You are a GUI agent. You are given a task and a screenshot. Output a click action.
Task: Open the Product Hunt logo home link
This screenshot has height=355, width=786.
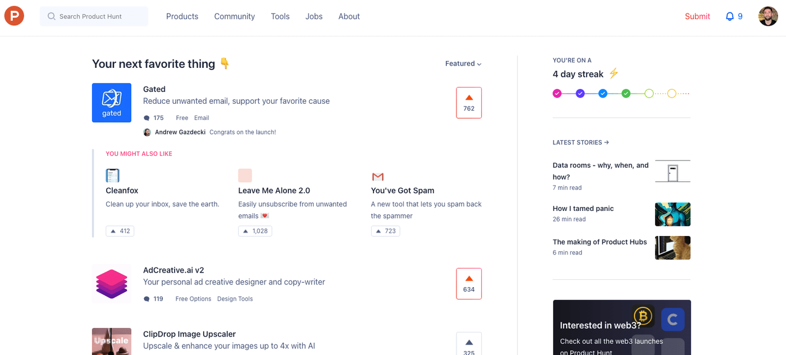14,16
